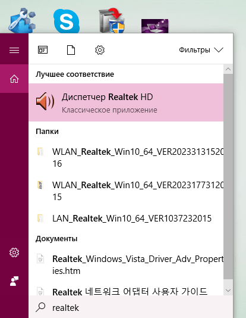Open the blue wrench blocks desktop icon

(x=22, y=20)
